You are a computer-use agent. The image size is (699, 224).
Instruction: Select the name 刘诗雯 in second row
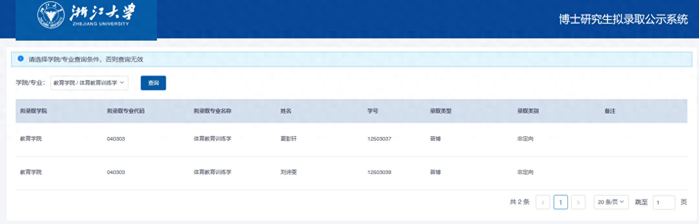pyautogui.click(x=288, y=172)
